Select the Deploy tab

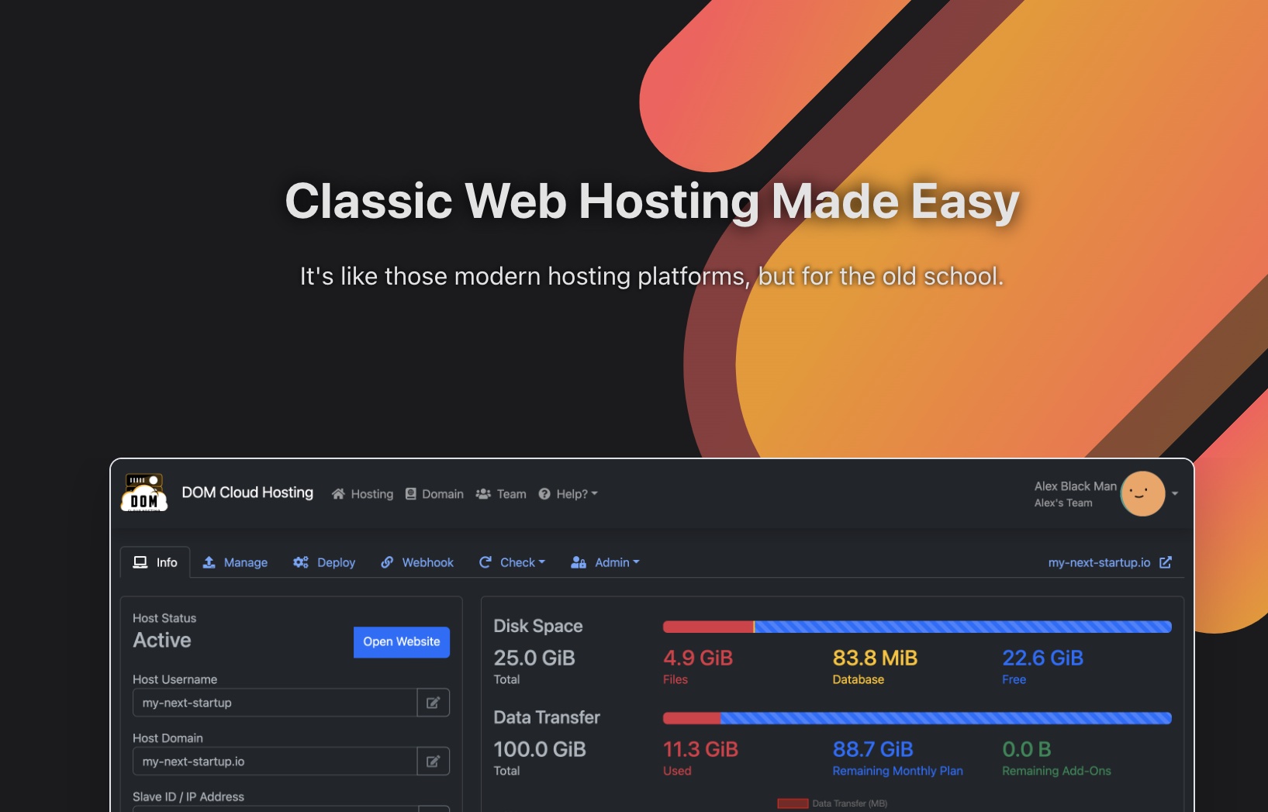coord(324,562)
